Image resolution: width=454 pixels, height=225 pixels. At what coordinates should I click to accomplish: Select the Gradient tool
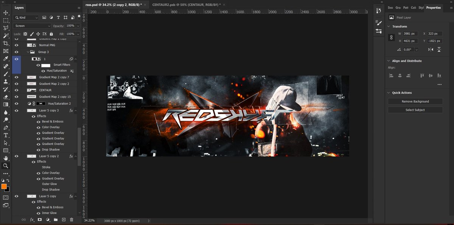click(x=6, y=104)
